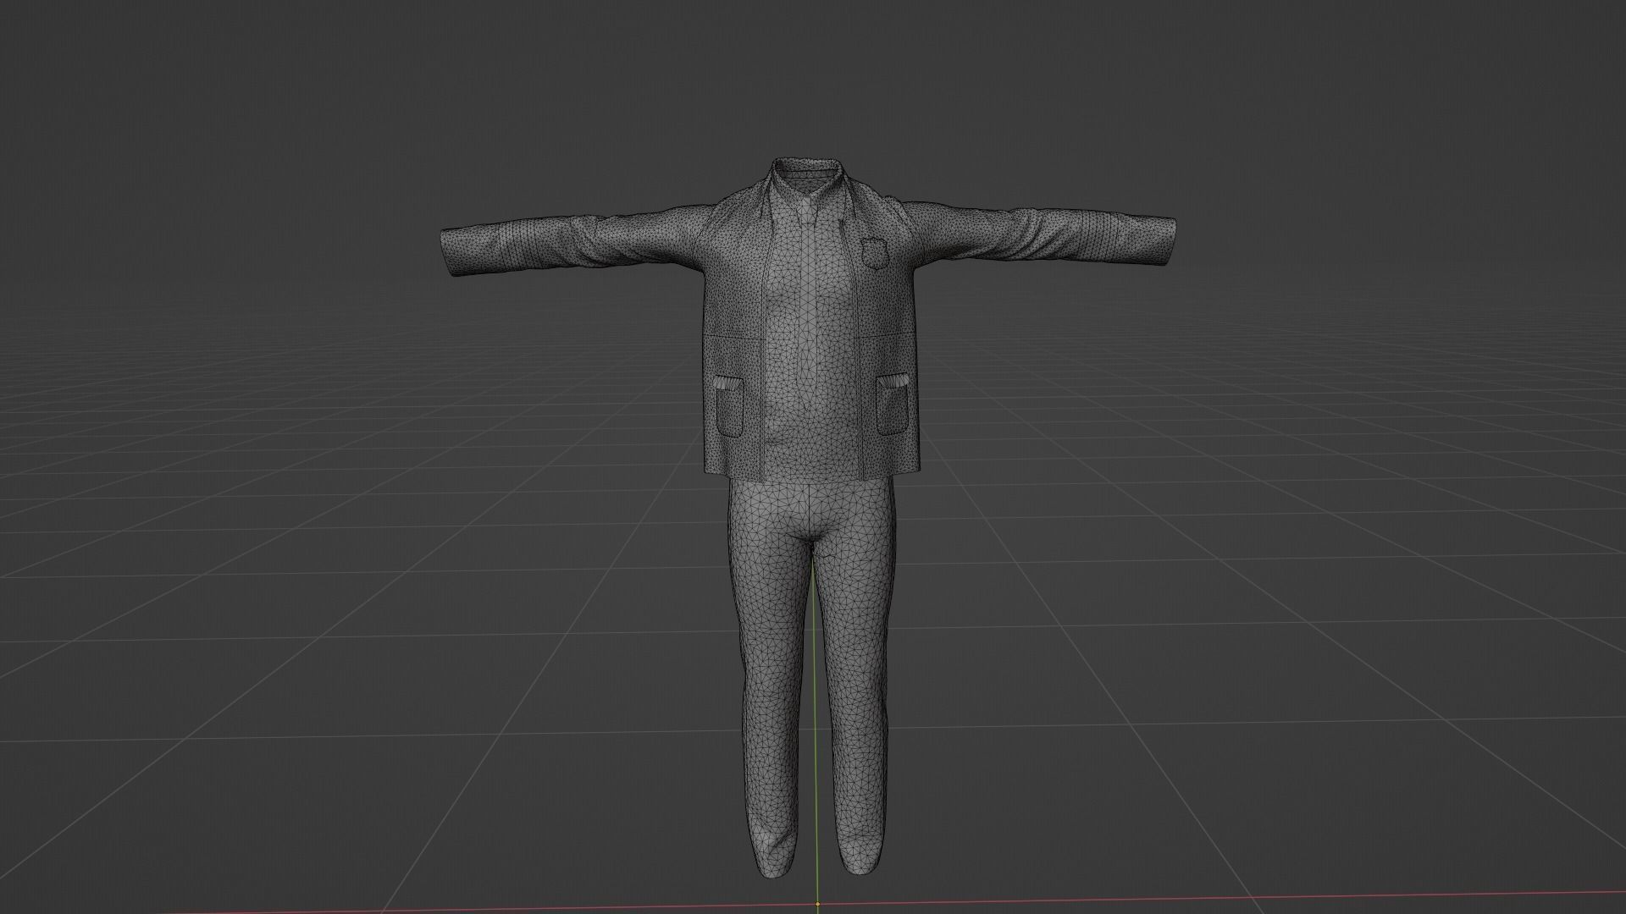Select the jacket pocket below the badge side
The image size is (1626, 914).
(894, 403)
